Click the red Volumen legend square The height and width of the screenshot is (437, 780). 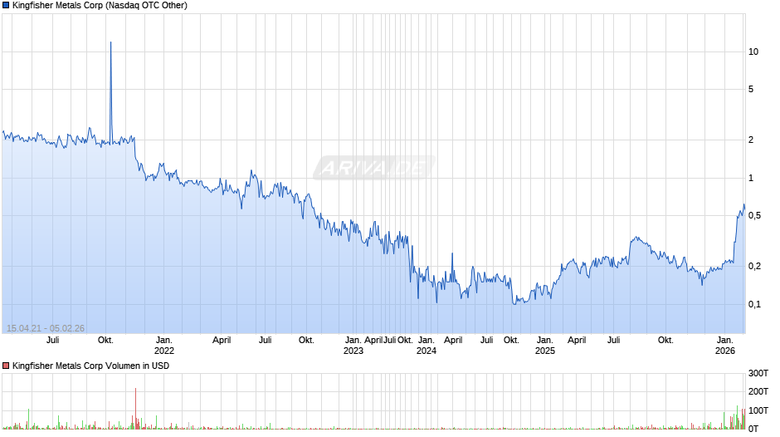pos(6,366)
